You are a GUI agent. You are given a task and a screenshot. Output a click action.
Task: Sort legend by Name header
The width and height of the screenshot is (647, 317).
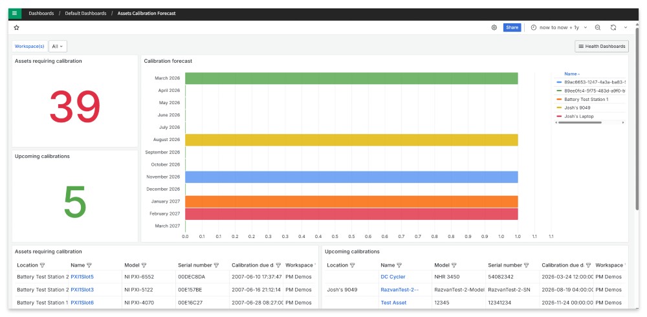[x=571, y=74]
